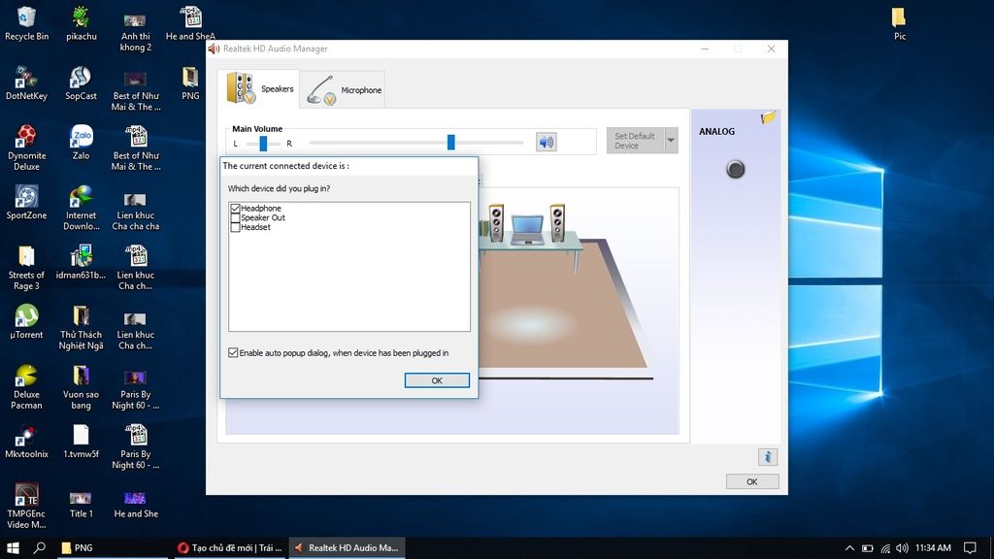The image size is (994, 559).
Task: Uncheck the Headphone checkbox
Action: click(x=236, y=209)
